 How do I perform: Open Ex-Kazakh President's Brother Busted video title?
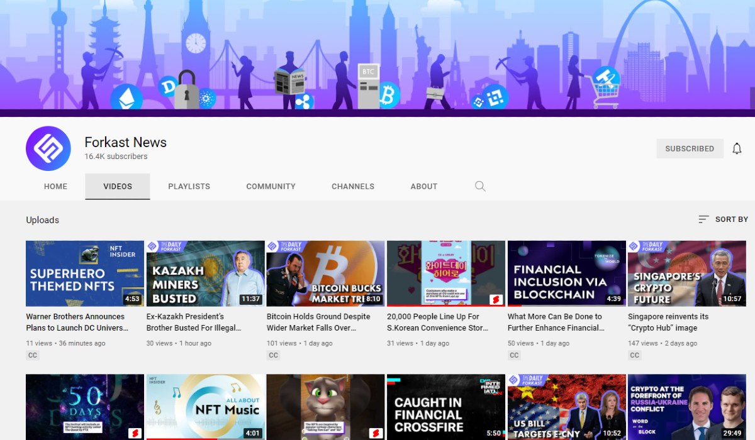point(194,322)
